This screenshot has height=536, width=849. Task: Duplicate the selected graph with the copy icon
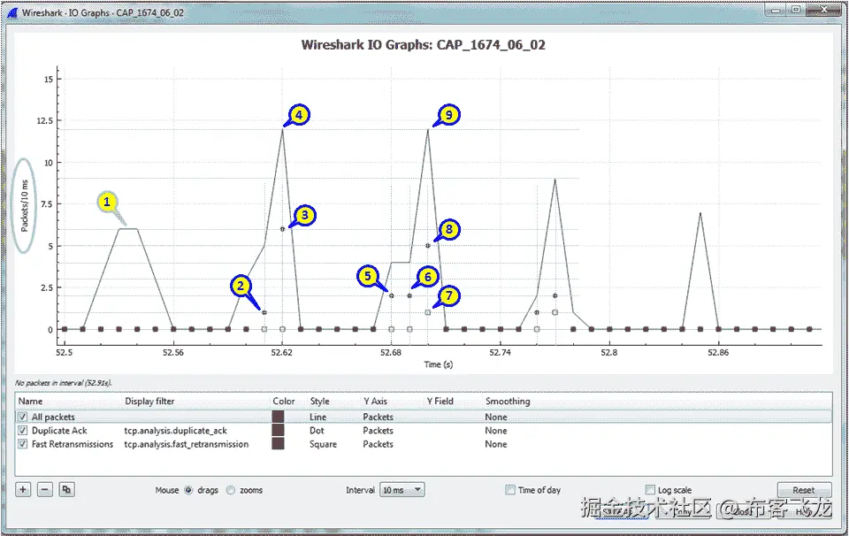tap(66, 489)
